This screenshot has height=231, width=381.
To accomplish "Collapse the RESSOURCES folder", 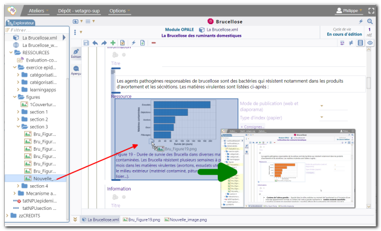I will click(x=11, y=52).
